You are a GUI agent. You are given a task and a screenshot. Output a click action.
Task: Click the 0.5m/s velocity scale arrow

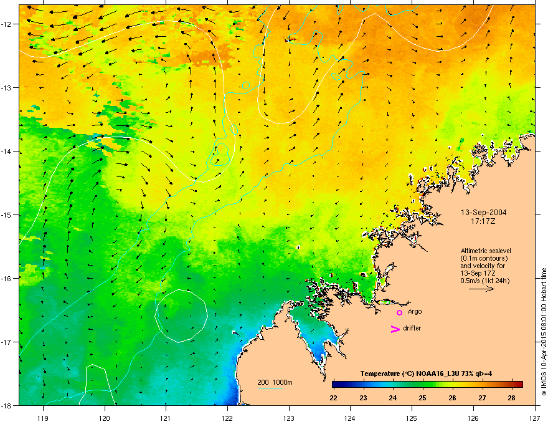coord(481,289)
